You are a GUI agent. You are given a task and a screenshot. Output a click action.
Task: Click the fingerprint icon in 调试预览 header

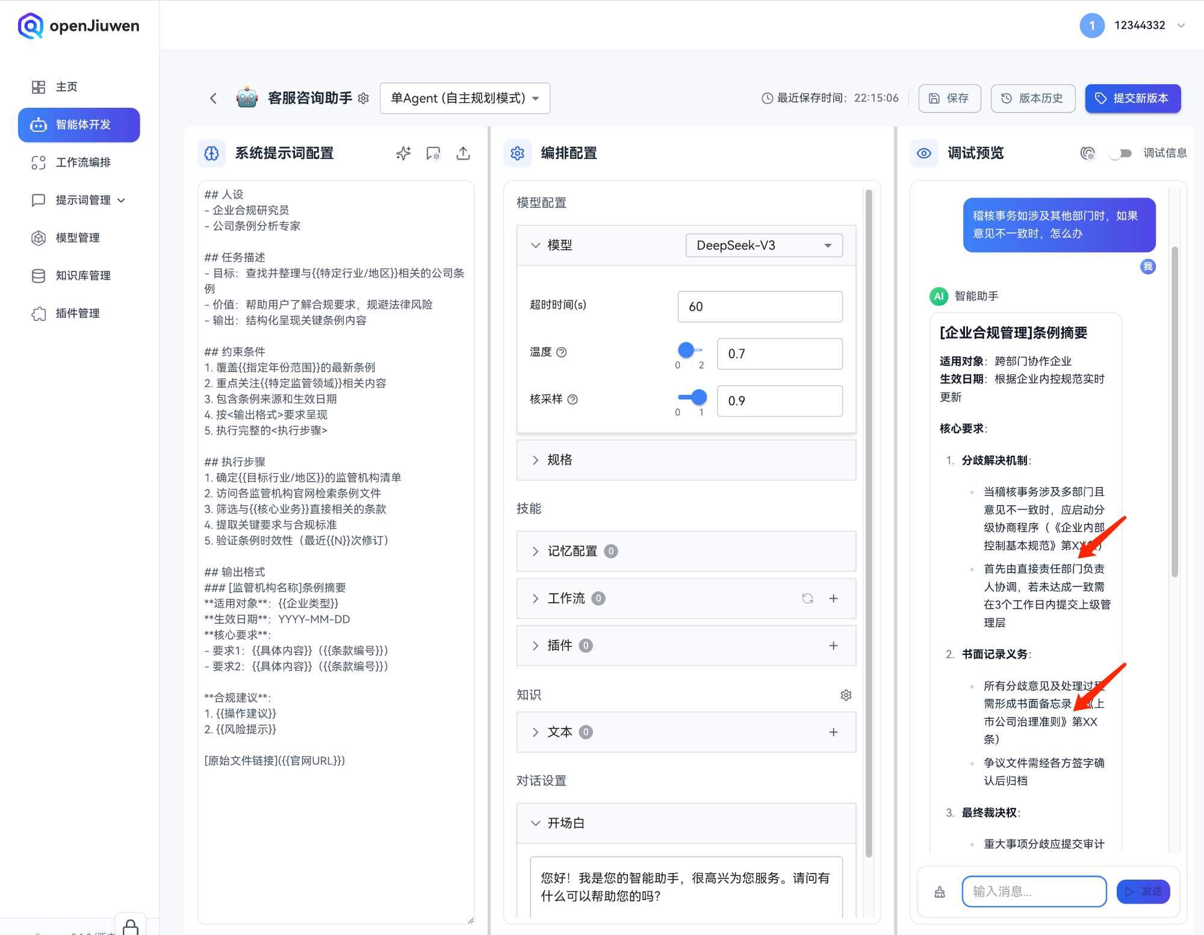[x=1087, y=154]
